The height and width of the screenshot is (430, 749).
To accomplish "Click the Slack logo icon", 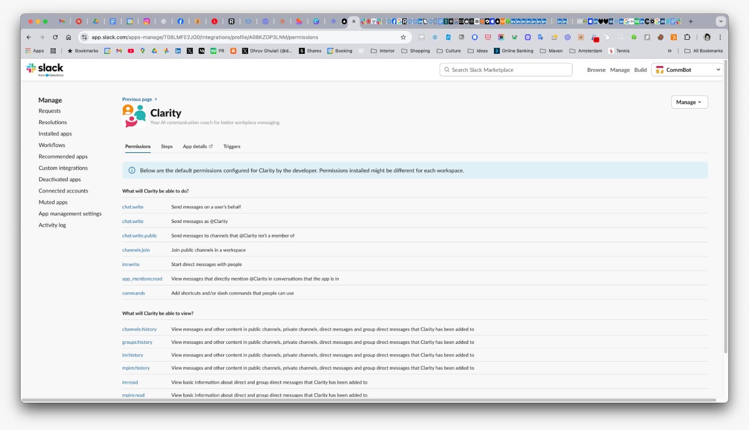I will (x=31, y=68).
